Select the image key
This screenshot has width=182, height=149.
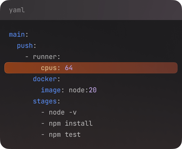[51, 90]
